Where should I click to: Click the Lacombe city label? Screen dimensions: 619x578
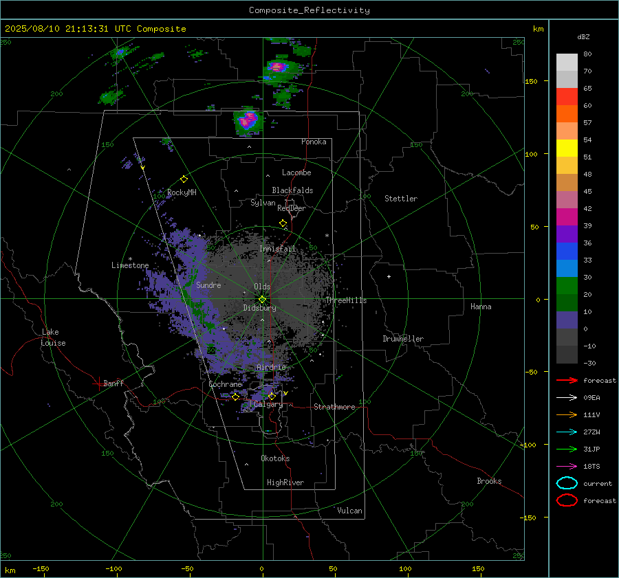[x=296, y=173]
